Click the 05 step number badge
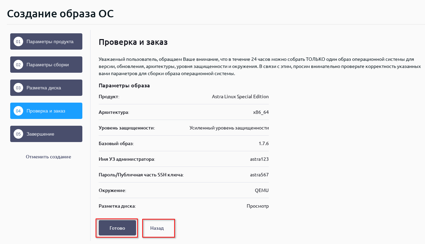Viewport: 425px width, 244px height. pos(18,134)
